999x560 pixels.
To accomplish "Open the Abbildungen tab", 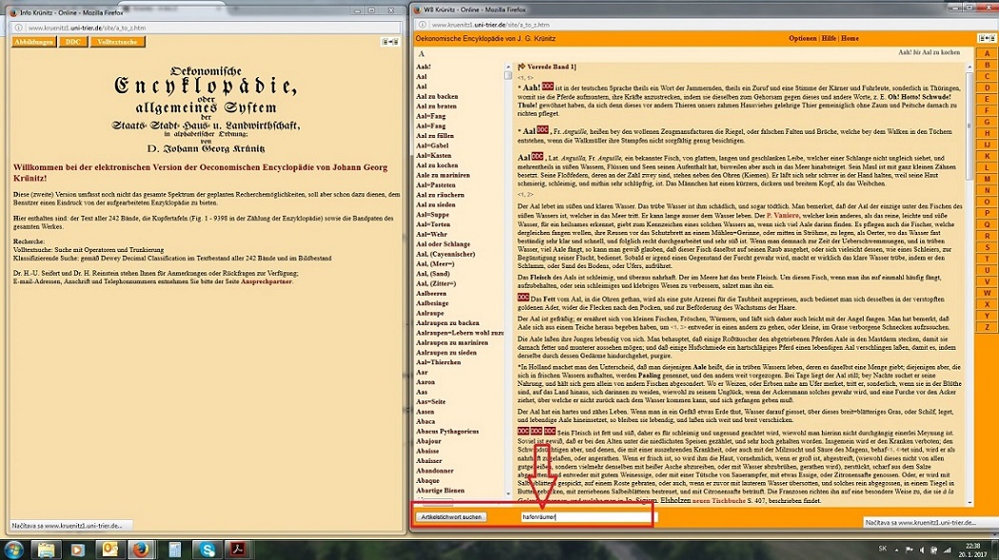I will point(33,42).
